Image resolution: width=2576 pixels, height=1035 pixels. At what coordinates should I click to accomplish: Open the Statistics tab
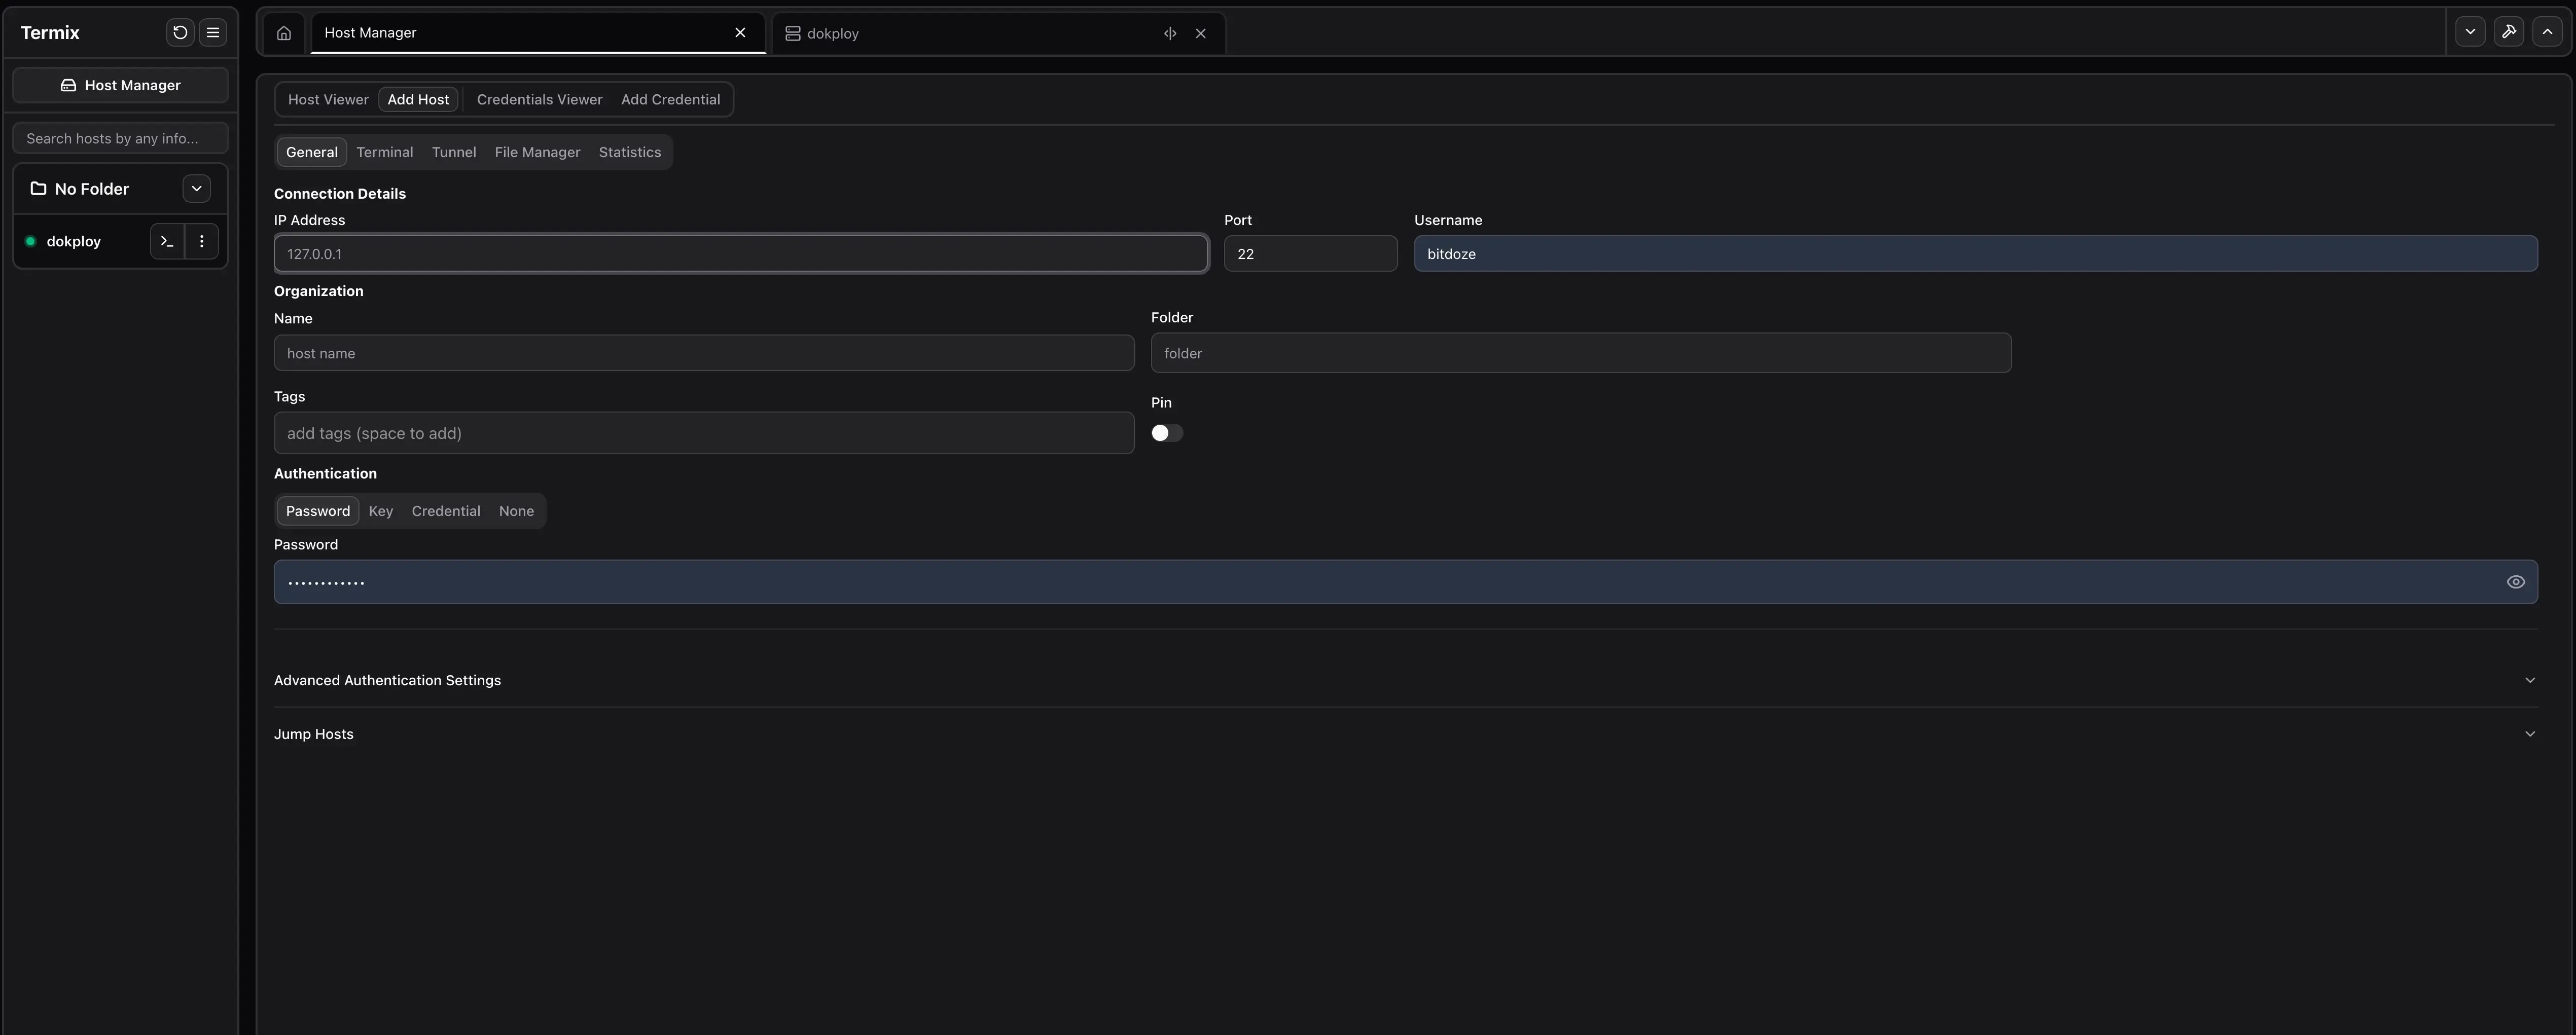(x=629, y=152)
